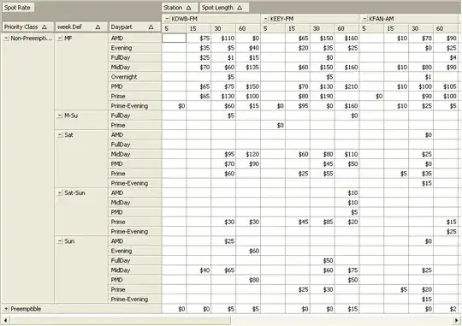462x326 pixels.
Task: Select the $210 KEEY-FM PMD 60-second cell
Action: (346, 86)
